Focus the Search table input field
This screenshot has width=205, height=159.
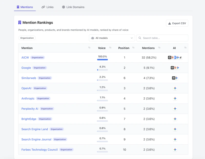(162, 38)
